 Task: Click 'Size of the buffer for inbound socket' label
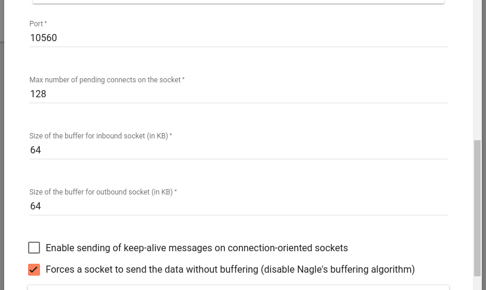[x=101, y=136]
